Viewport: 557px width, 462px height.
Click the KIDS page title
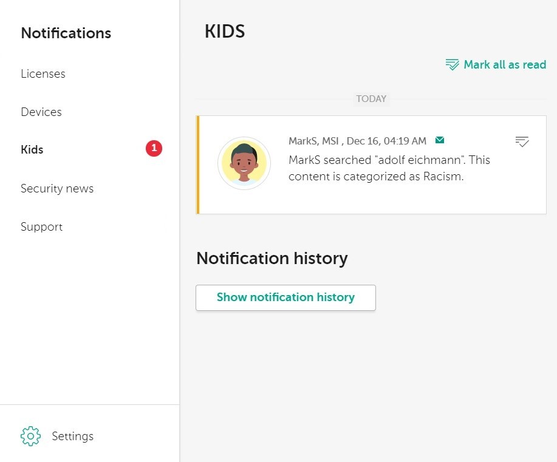225,32
